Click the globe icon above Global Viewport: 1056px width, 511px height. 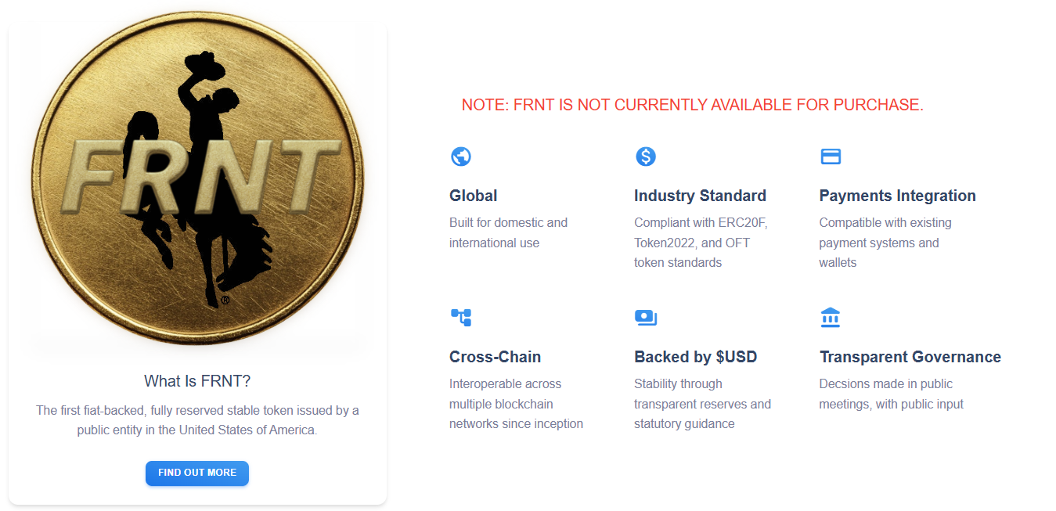tap(461, 157)
